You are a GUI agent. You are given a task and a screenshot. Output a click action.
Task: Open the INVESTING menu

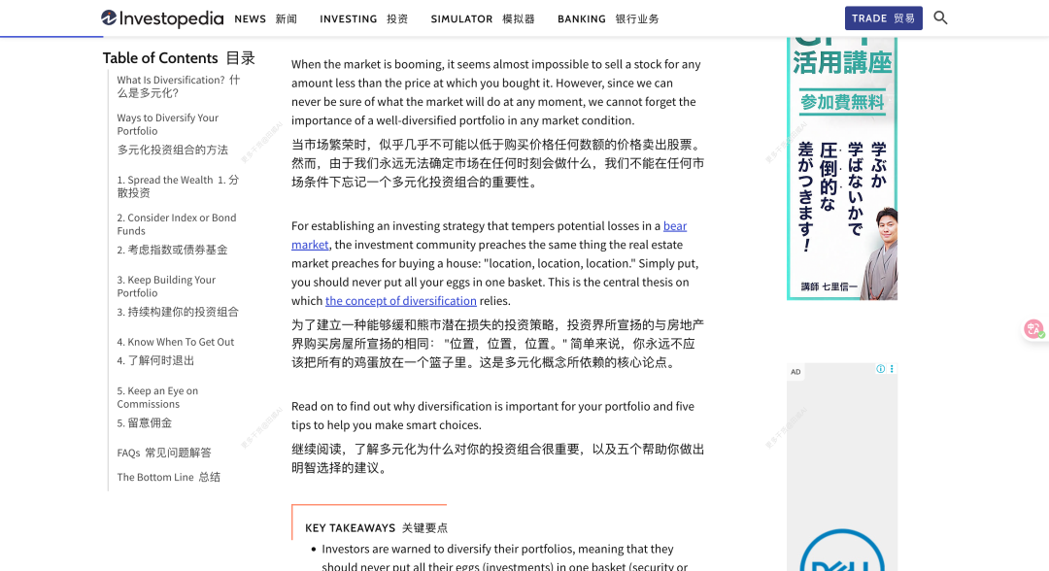point(364,18)
